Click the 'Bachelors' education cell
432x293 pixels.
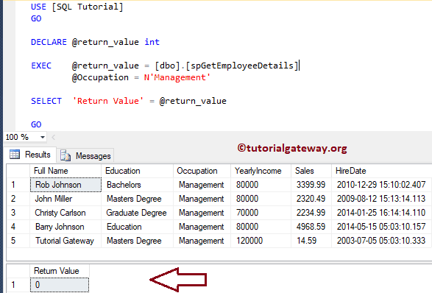click(137, 185)
